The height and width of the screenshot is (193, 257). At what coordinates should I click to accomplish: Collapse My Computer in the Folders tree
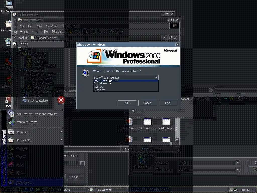pyautogui.click(x=20, y=71)
